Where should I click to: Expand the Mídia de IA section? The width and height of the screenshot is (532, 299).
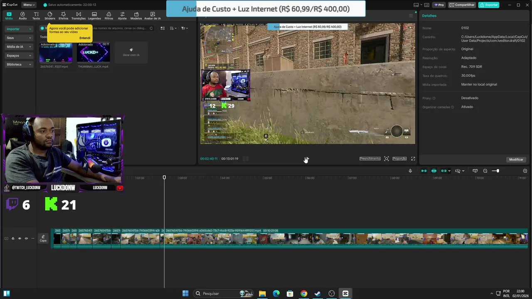[19, 47]
